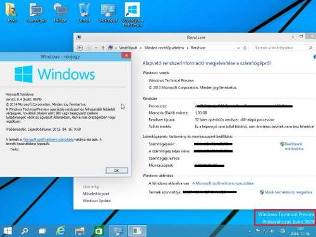Open the volume speaker tray icon
316x237 pixels.
pyautogui.click(x=272, y=231)
